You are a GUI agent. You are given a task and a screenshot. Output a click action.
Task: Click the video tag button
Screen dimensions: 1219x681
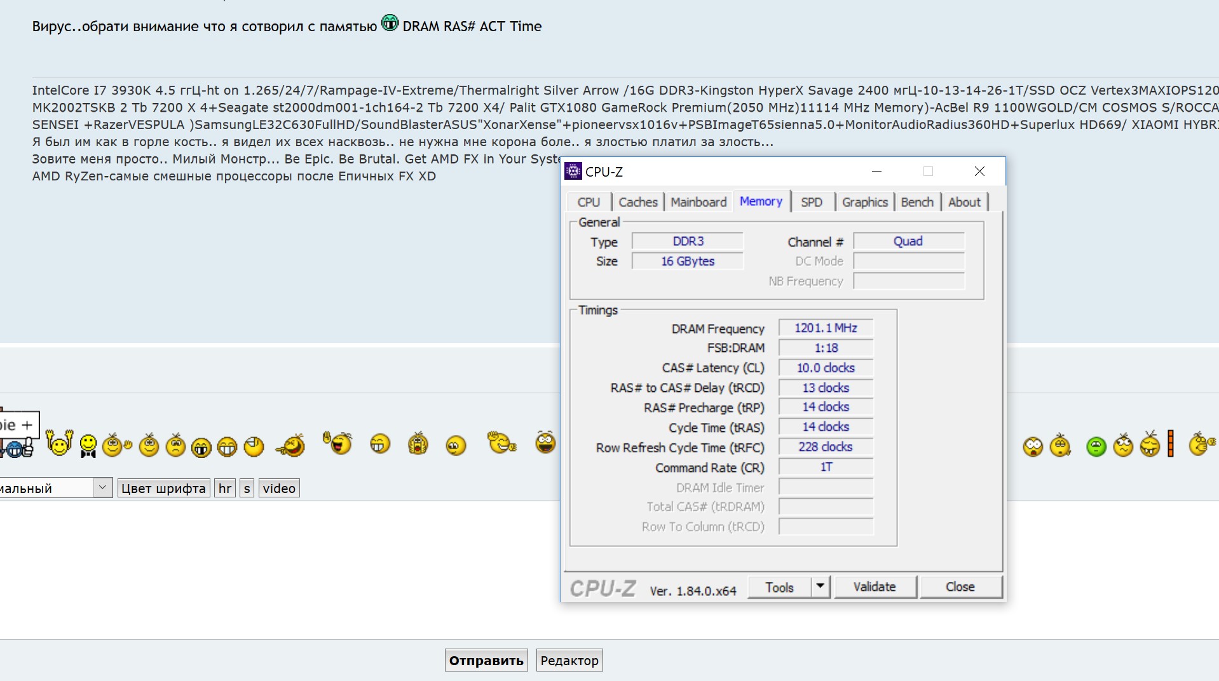(x=279, y=488)
